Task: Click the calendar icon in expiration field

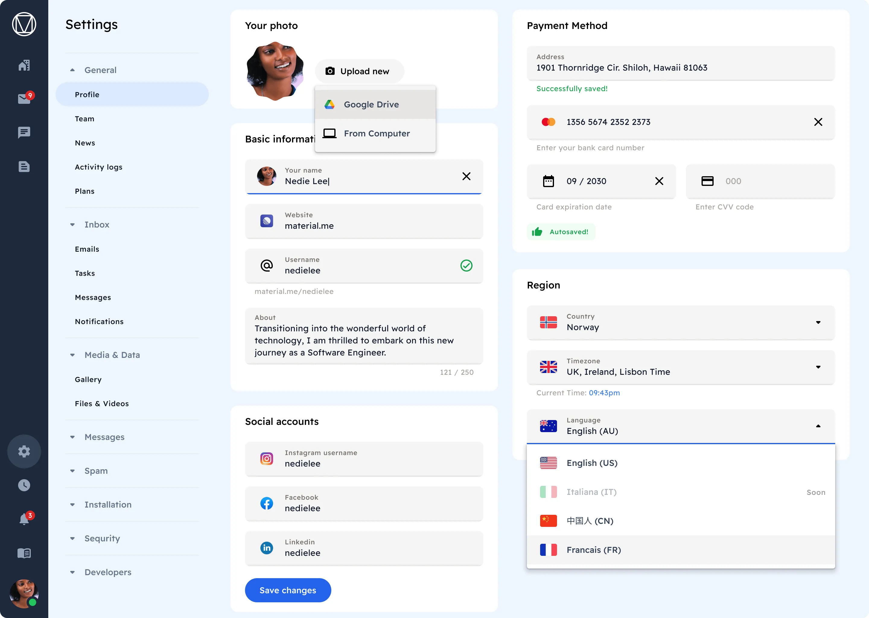Action: click(x=548, y=181)
